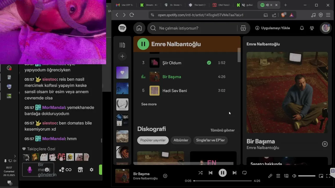Go back in the browser
Viewport: 335px width, 188px height.
click(x=117, y=15)
